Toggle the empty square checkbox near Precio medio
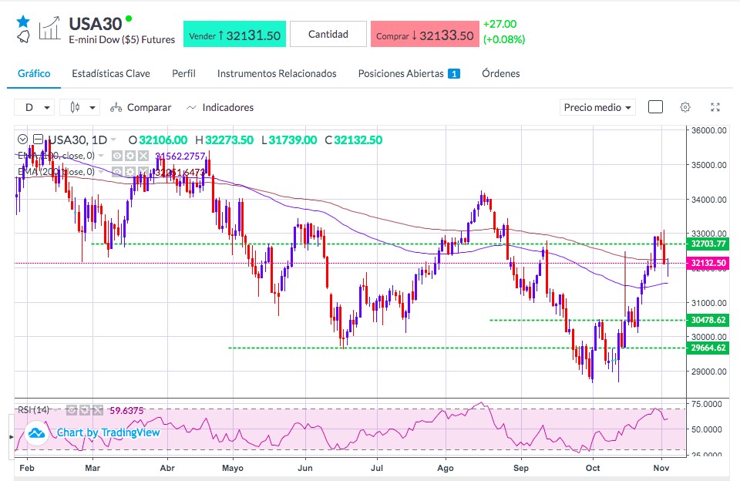Image resolution: width=740 pixels, height=481 pixels. point(655,107)
